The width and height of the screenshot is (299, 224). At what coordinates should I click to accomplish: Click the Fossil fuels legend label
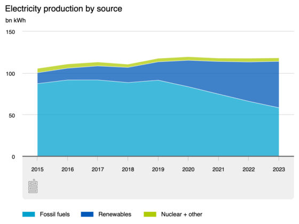tap(54, 214)
